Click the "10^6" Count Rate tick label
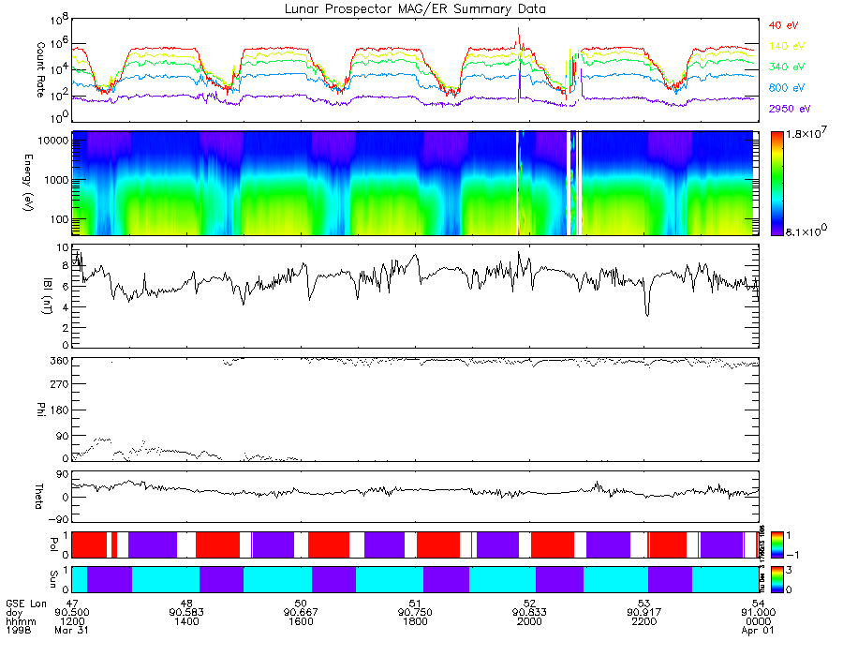This screenshot has height=656, width=843. [59, 44]
